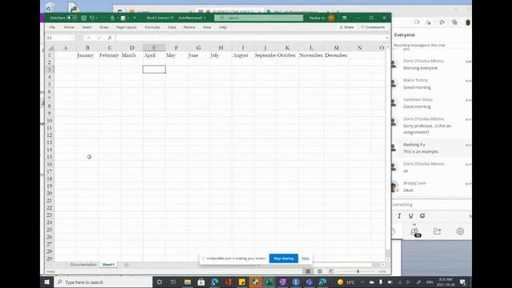The image size is (512, 288).
Task: Open Excel icon on the taskbar
Action: pyautogui.click(x=269, y=282)
